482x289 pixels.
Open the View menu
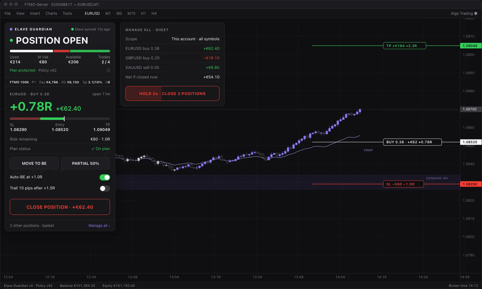20,14
